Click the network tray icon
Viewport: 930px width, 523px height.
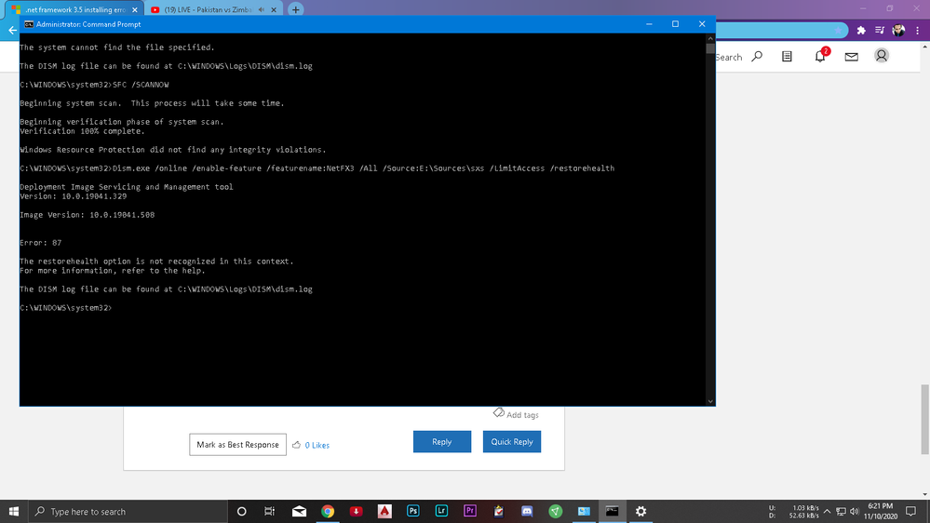841,511
